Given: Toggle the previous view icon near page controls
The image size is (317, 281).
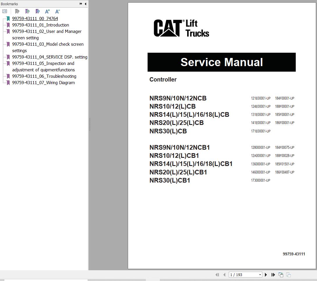Looking at the screenshot, I should (x=281, y=275).
